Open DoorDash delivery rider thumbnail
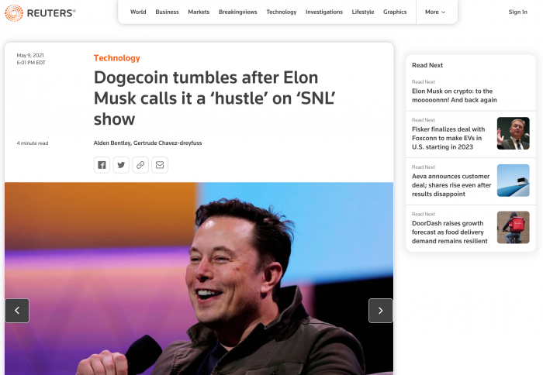This screenshot has height=375, width=543. point(514,227)
